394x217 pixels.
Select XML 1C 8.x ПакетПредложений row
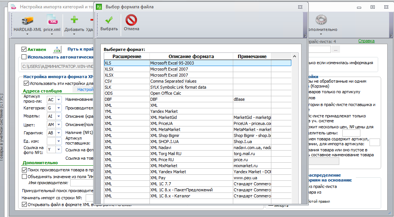[x=197, y=189]
